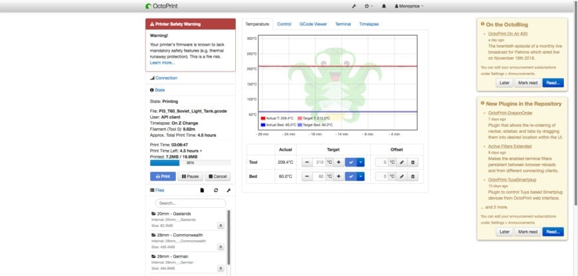Confirm Bed target temperature with checkmark
This screenshot has height=276, width=578.
pyautogui.click(x=351, y=176)
